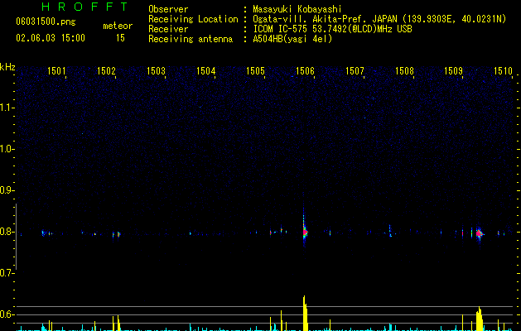
Task: Click the Receiving antenna label
Action: click(191, 39)
